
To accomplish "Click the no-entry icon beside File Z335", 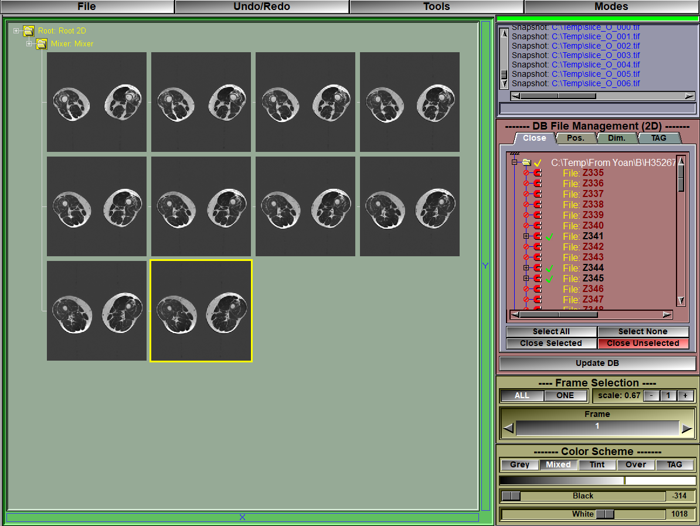I will coord(526,173).
